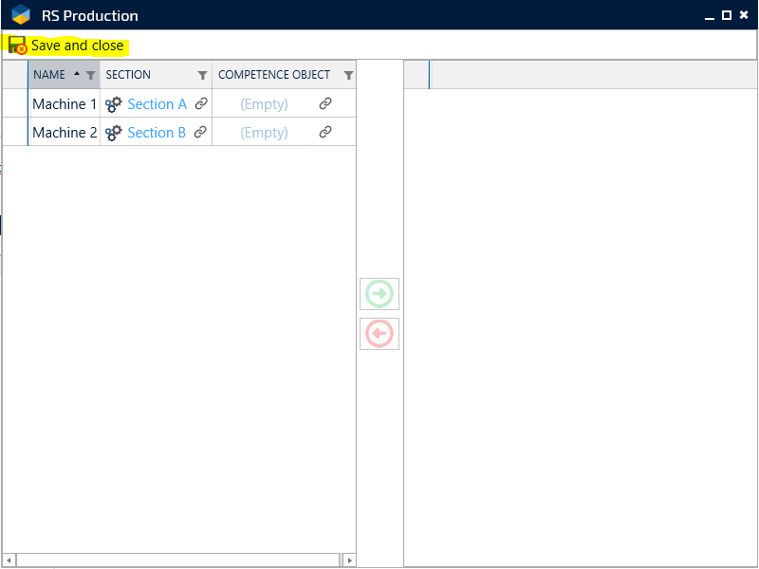Viewport: 759px width, 569px height.
Task: Click the link icon in Machine 2's competence cell
Action: 325,133
